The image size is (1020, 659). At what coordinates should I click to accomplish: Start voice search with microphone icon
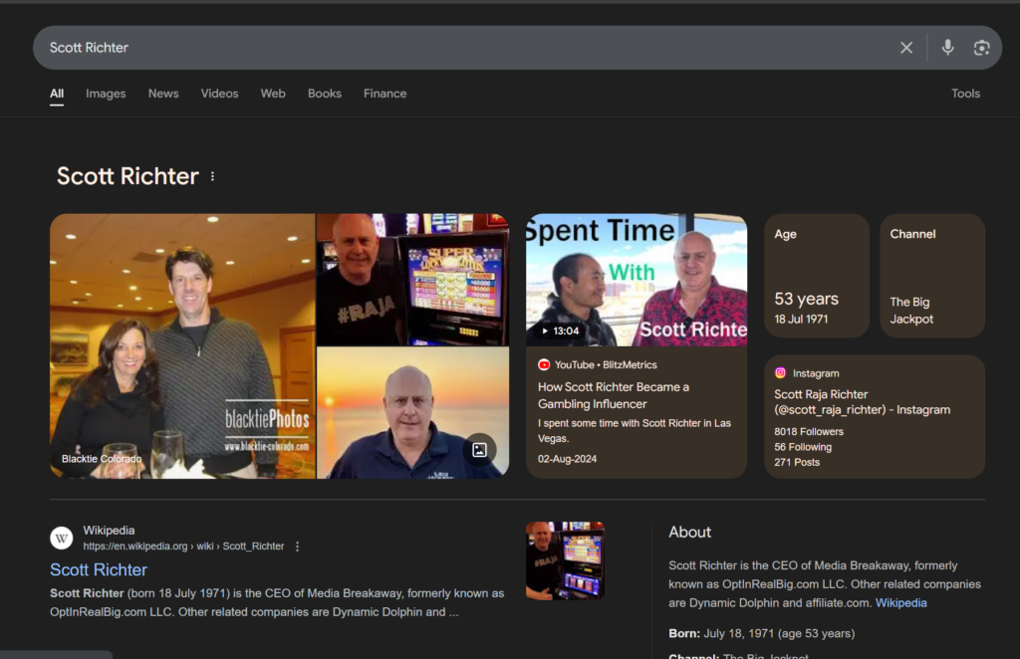point(948,48)
